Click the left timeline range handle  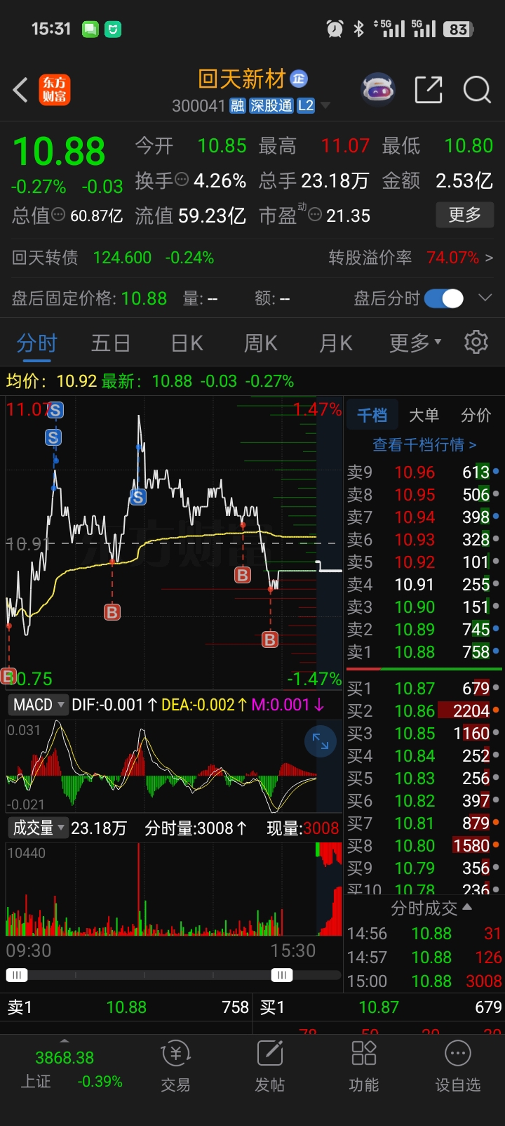(17, 975)
